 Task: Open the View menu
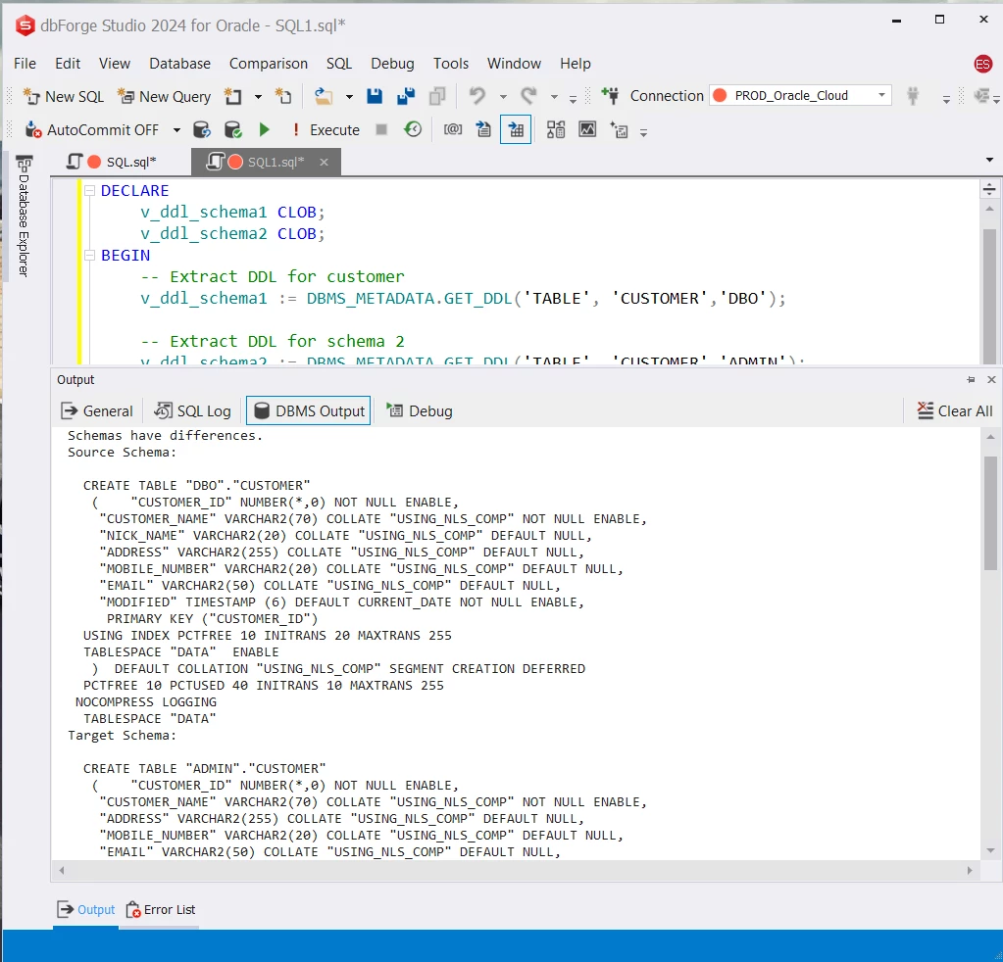tap(115, 64)
